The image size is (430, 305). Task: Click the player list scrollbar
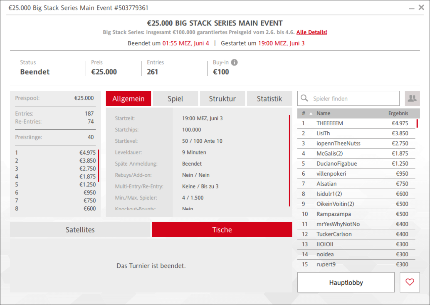pyautogui.click(x=417, y=124)
